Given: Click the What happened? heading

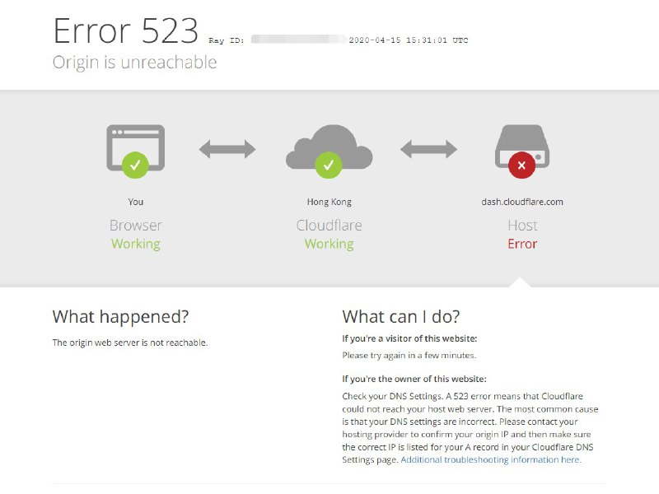Looking at the screenshot, I should [x=120, y=317].
